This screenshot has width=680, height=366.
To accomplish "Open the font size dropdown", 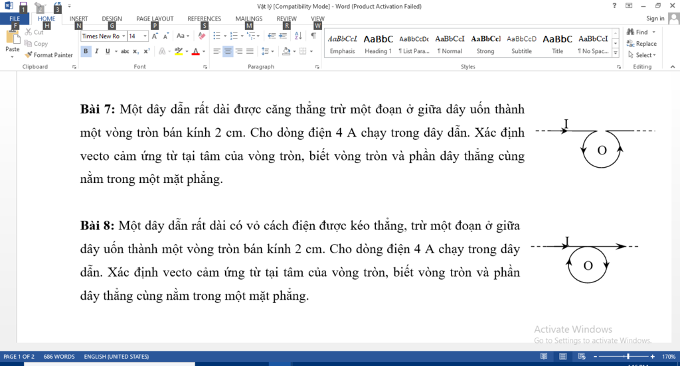I will pos(145,36).
